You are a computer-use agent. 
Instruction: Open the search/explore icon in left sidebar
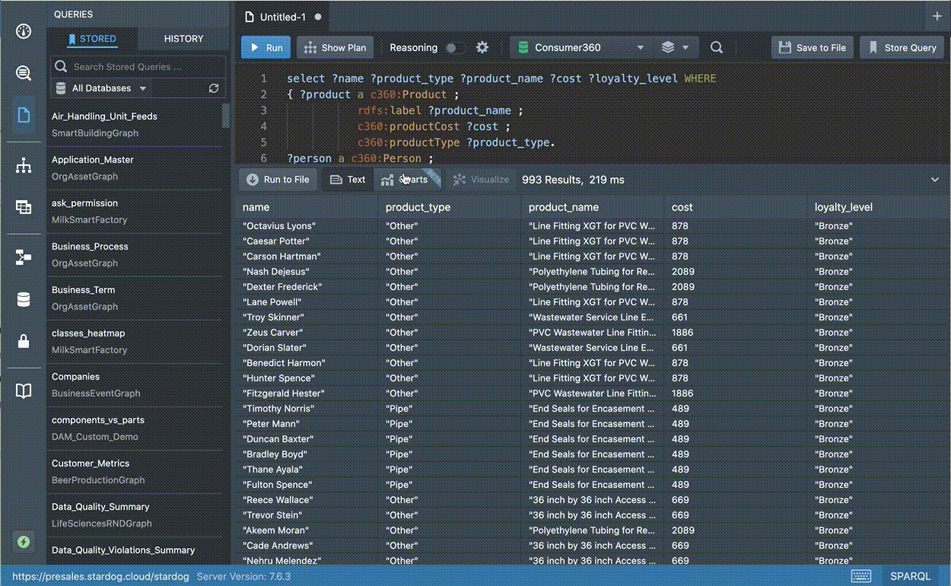(24, 73)
